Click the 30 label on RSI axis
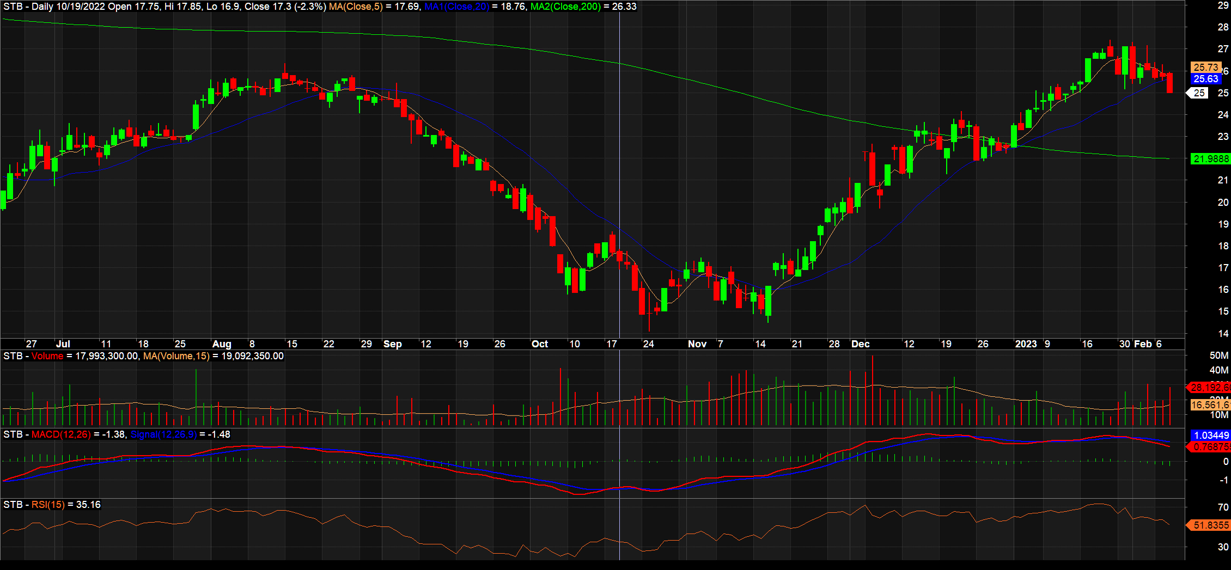 pyautogui.click(x=1223, y=547)
